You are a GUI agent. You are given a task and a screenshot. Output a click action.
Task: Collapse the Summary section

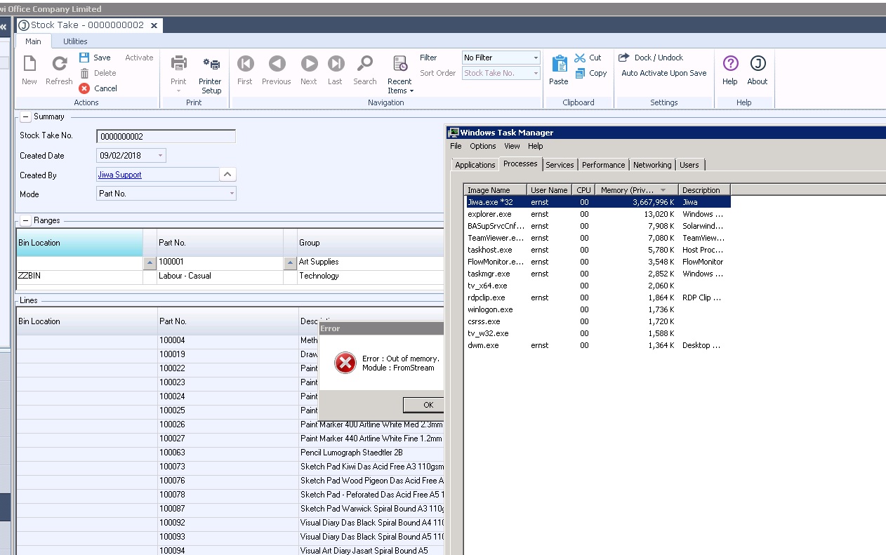25,117
